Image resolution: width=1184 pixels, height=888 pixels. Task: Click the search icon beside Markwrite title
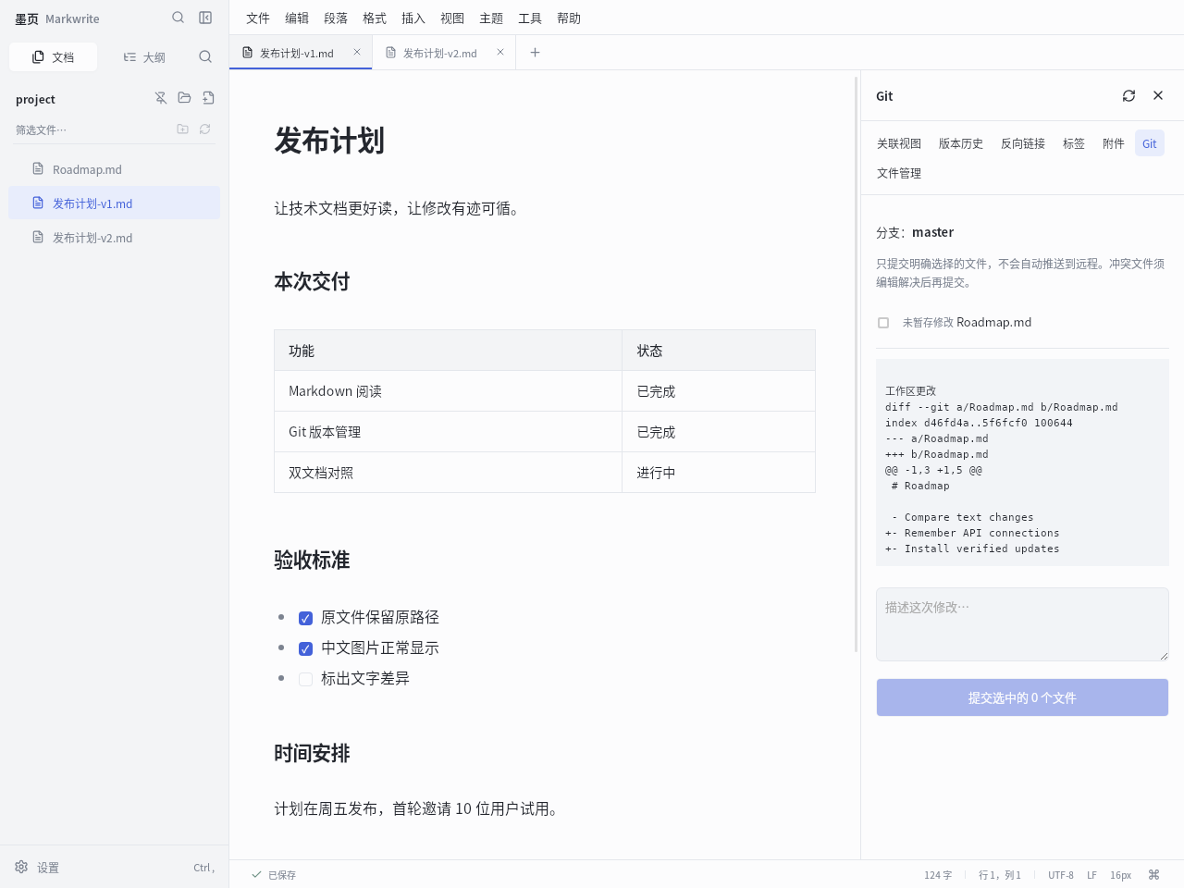pyautogui.click(x=179, y=18)
